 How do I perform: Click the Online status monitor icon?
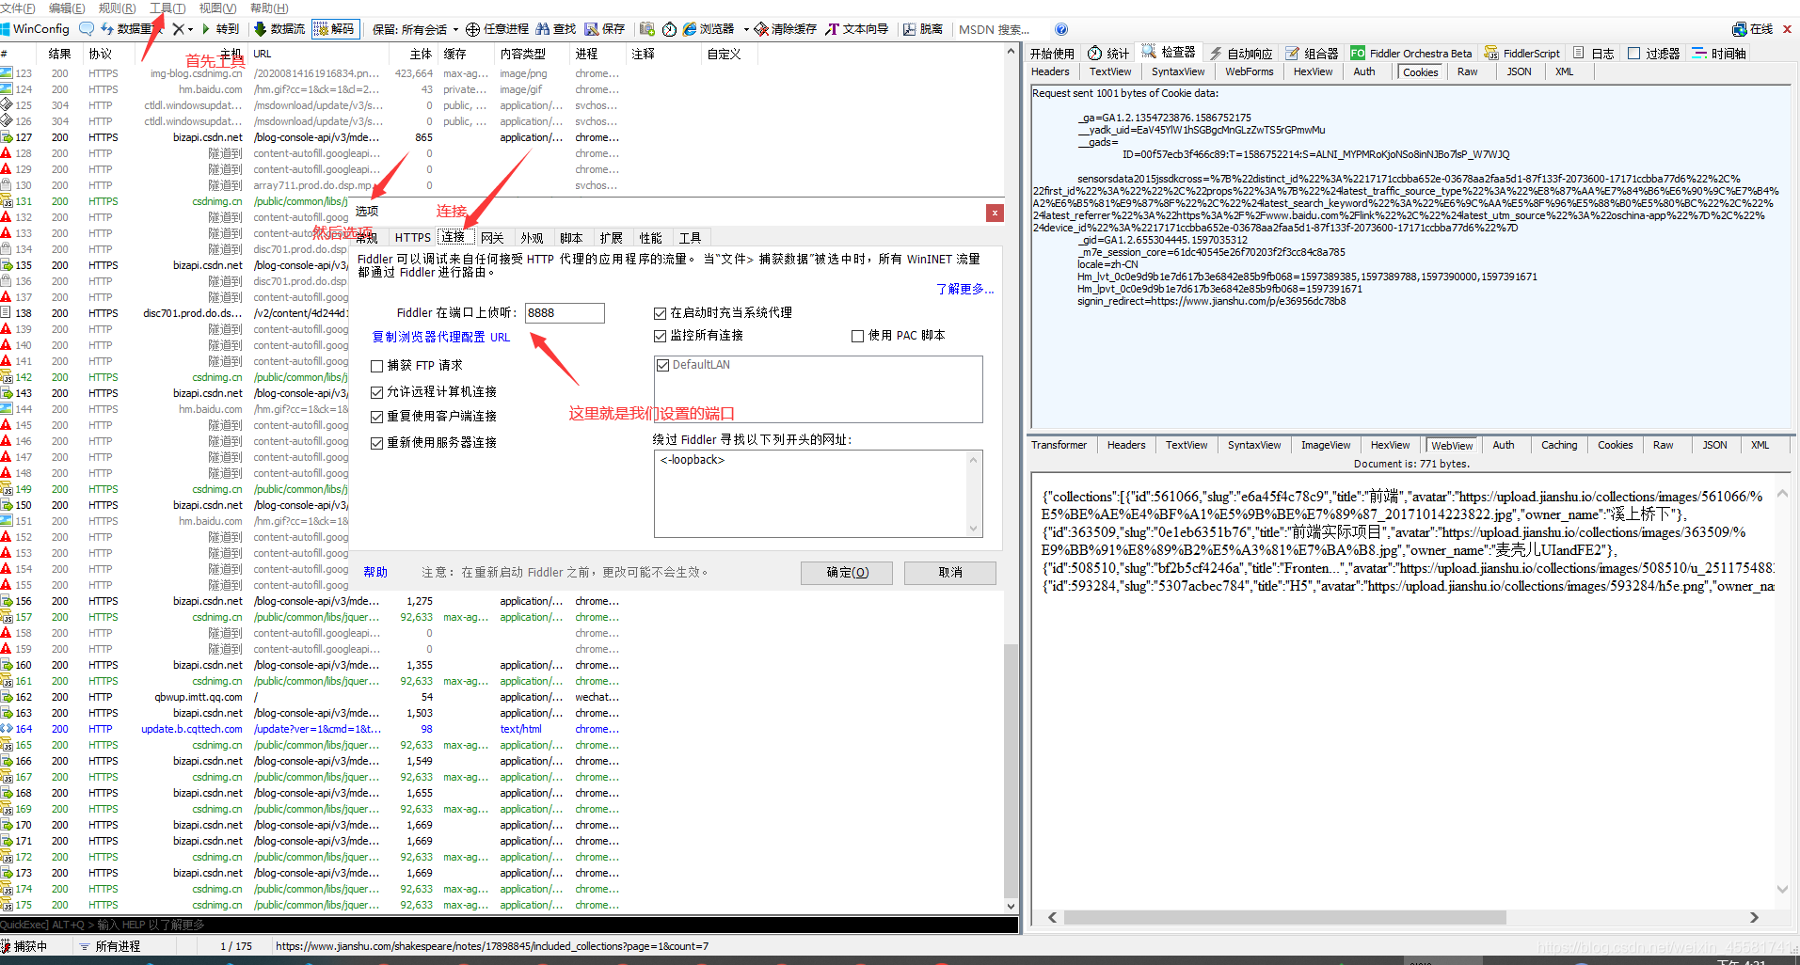[x=1740, y=29]
